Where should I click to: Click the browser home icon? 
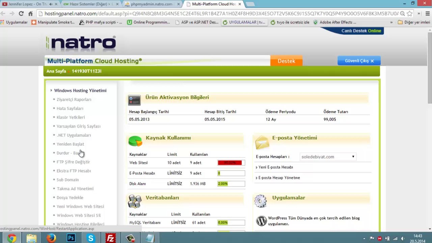pyautogui.click(x=30, y=13)
